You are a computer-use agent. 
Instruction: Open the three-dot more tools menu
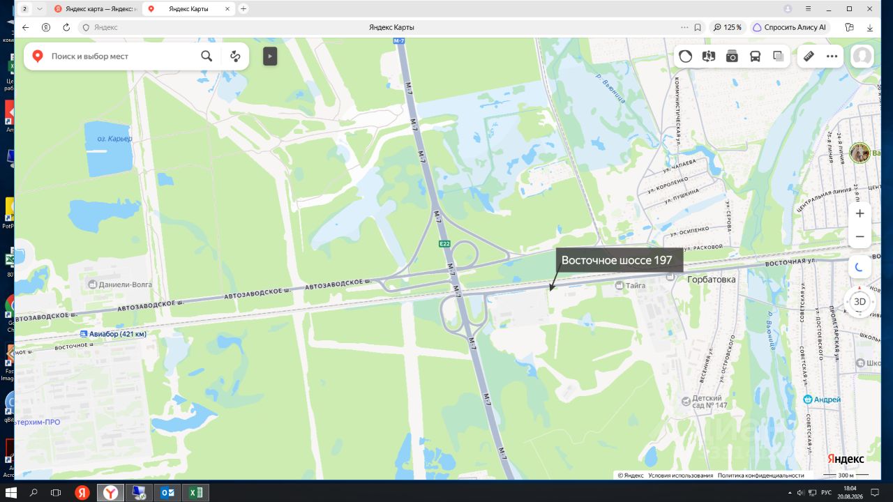(x=832, y=56)
